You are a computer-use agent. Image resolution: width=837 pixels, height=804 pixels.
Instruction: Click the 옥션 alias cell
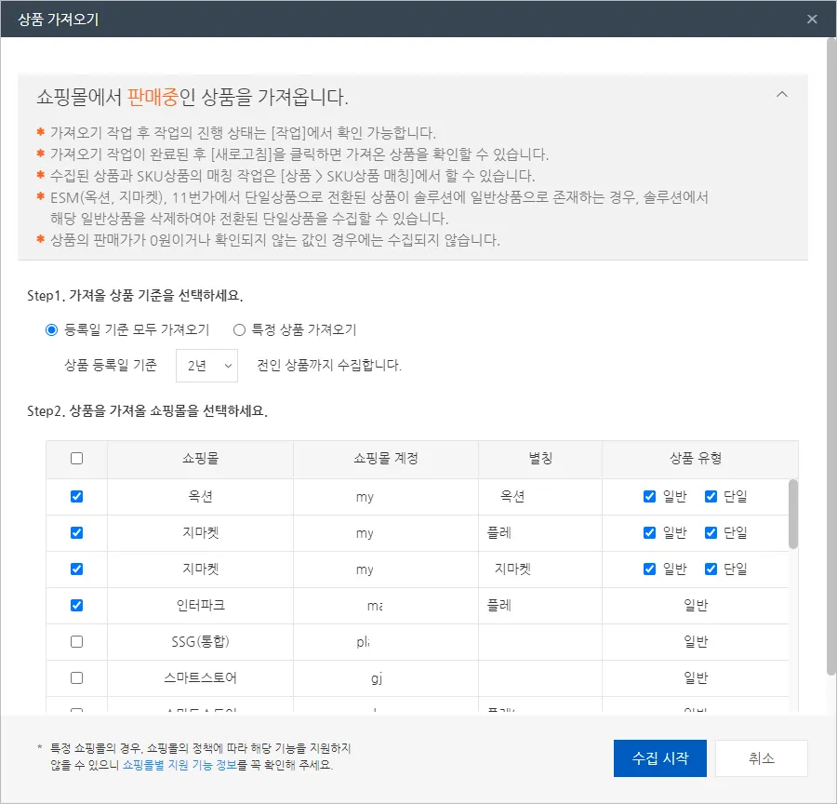(x=540, y=496)
